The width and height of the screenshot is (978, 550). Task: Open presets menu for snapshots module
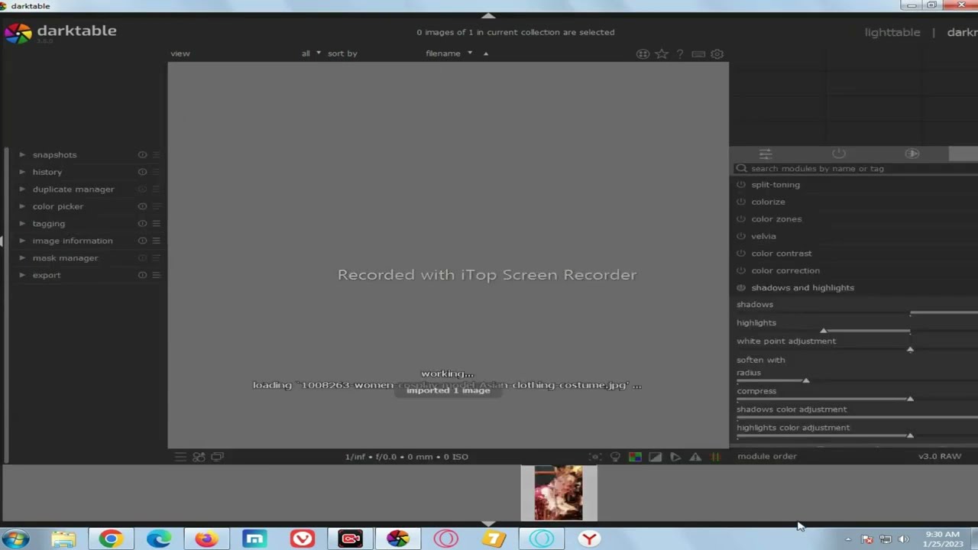(x=156, y=155)
